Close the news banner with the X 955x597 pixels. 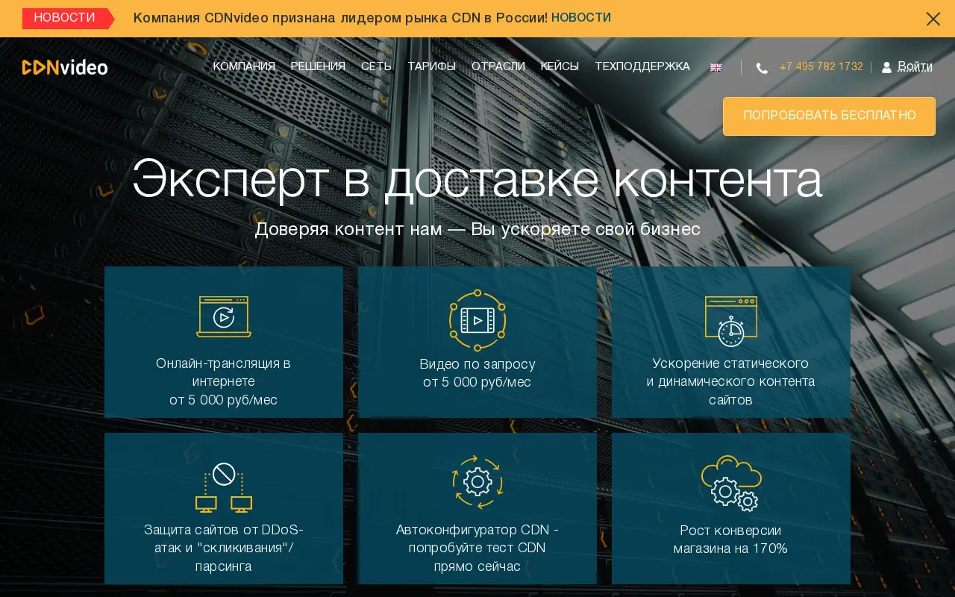point(933,19)
